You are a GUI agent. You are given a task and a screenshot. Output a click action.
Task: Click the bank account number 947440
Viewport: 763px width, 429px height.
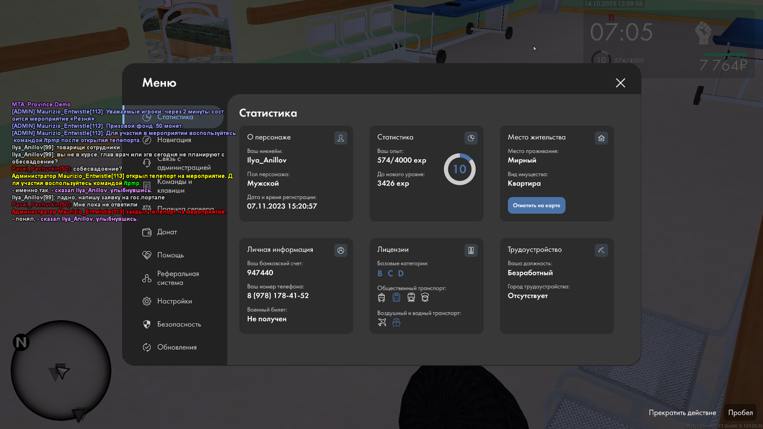pyautogui.click(x=260, y=273)
